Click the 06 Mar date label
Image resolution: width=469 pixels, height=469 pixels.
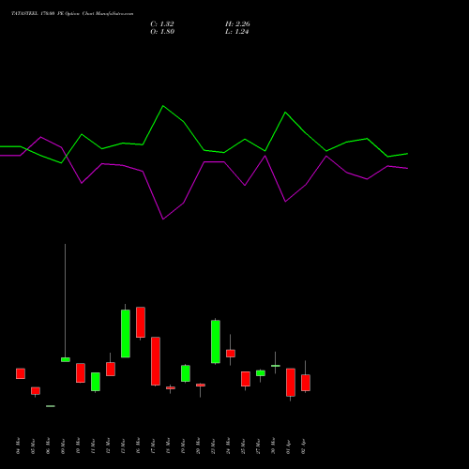coord(48,446)
